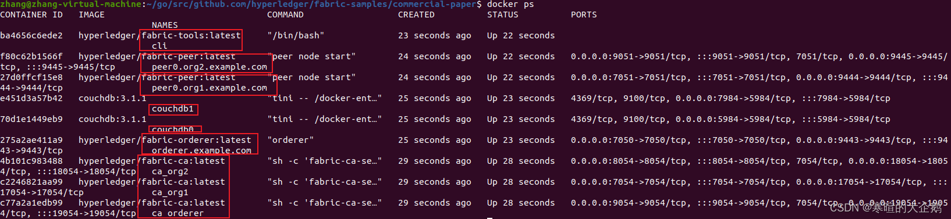This screenshot has width=951, height=219.
Task: Click the name peer0.org1.example.com
Action: [210, 88]
